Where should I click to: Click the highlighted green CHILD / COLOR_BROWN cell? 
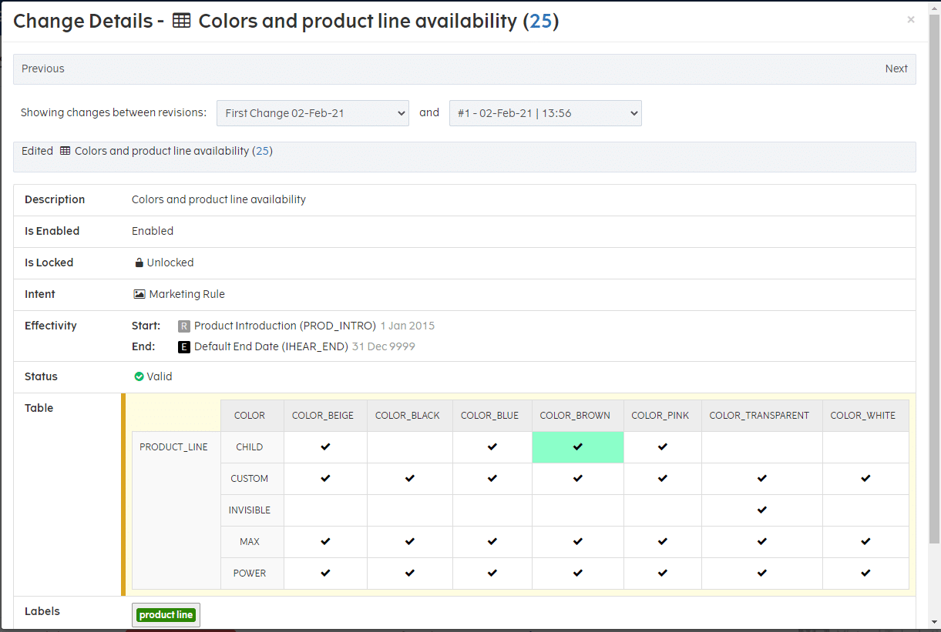coord(577,447)
